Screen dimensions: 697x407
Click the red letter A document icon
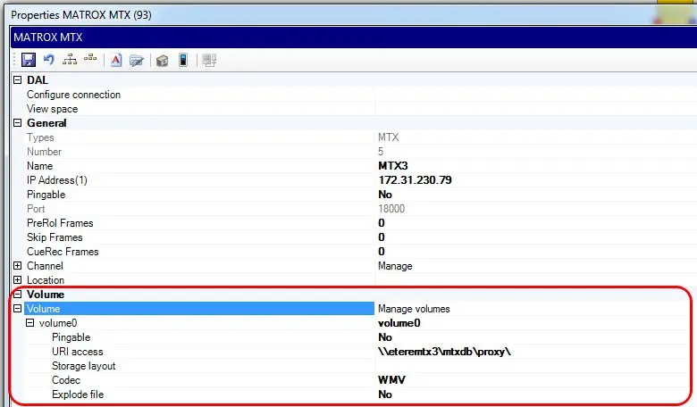coord(116,61)
